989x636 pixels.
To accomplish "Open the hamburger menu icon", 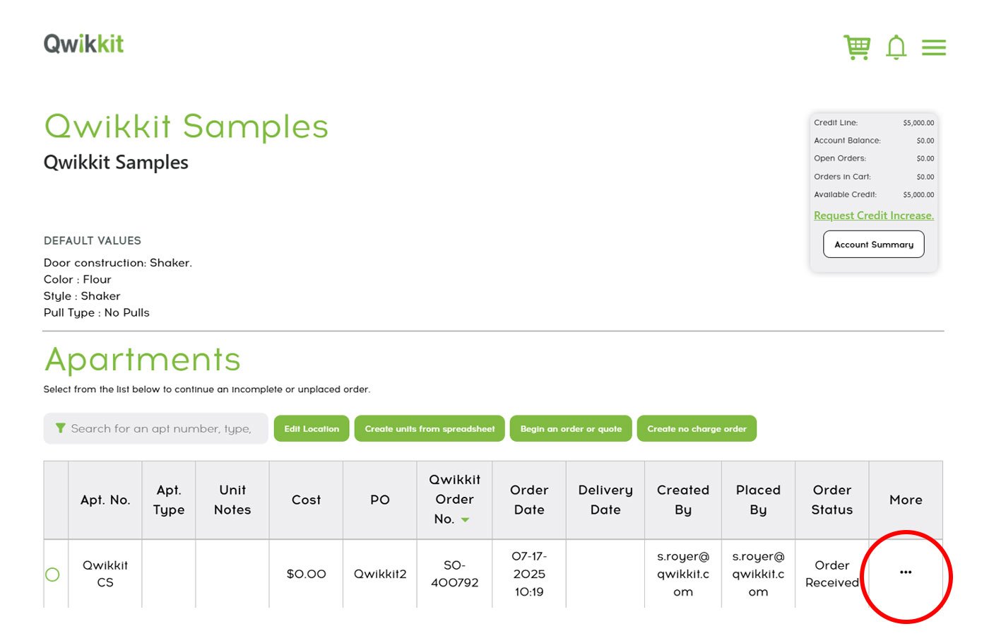I will point(933,47).
